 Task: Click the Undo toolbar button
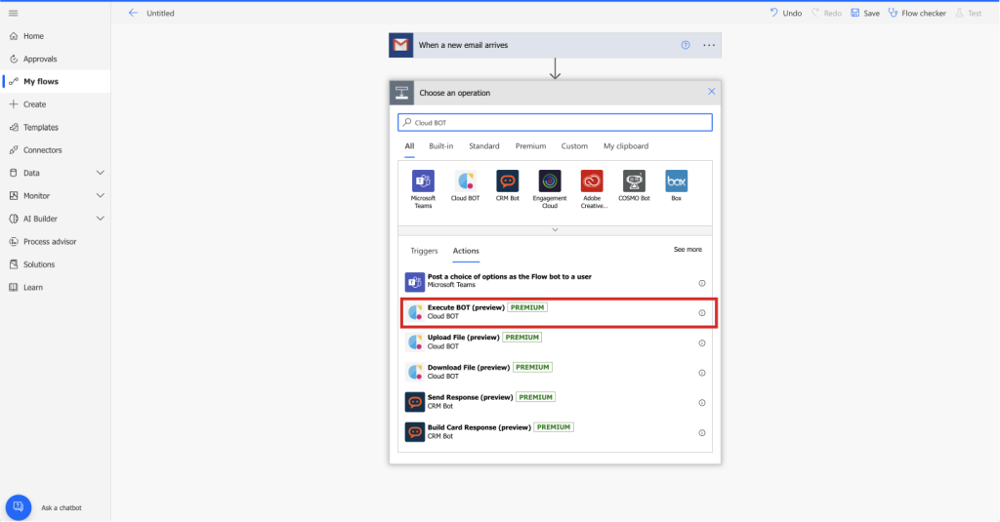click(786, 13)
